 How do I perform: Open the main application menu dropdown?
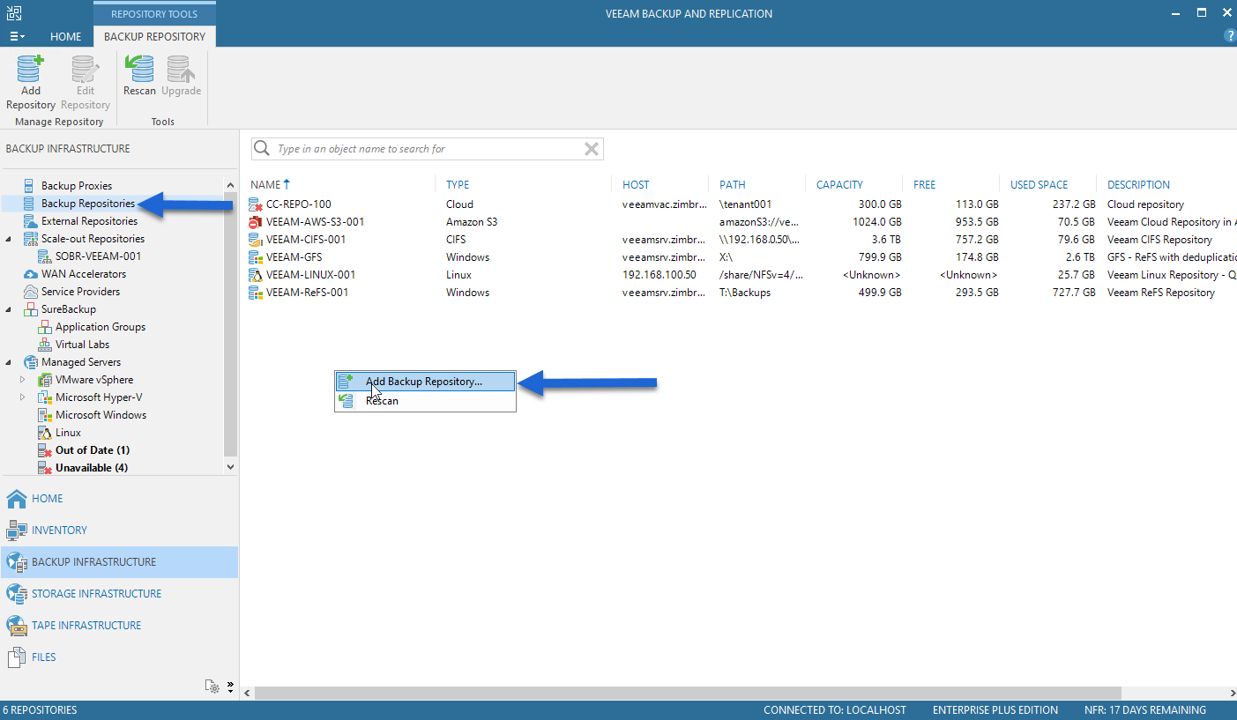17,36
